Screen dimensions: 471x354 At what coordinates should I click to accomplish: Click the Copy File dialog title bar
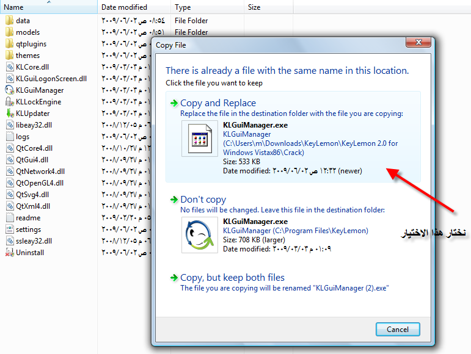click(279, 45)
